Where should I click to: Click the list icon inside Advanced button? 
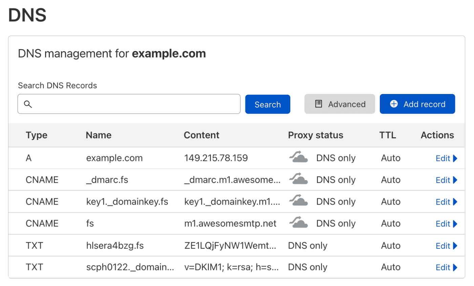click(x=318, y=104)
